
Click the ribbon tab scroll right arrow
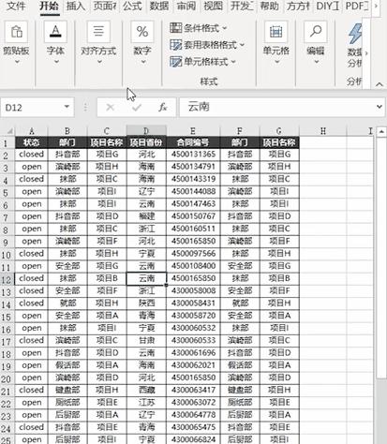376,6
